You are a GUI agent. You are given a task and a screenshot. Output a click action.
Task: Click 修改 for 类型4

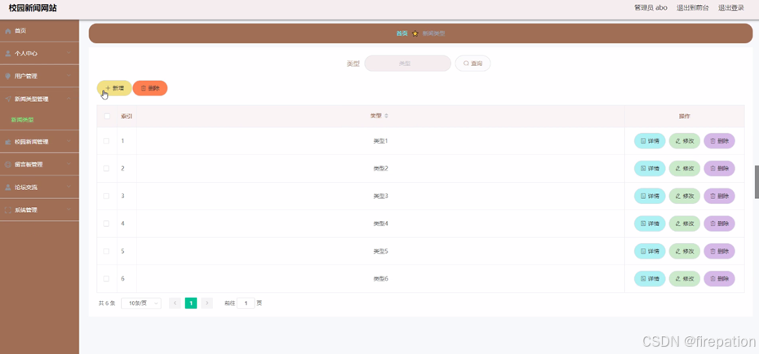tap(685, 223)
